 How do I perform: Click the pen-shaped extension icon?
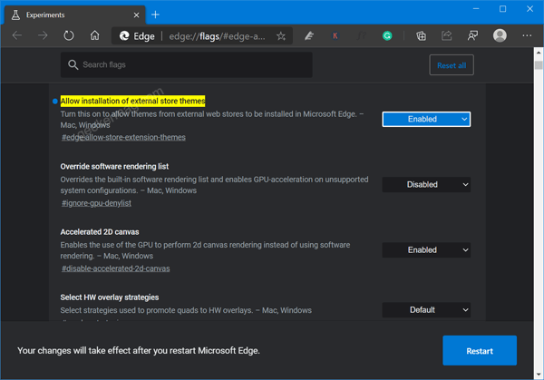tap(309, 35)
